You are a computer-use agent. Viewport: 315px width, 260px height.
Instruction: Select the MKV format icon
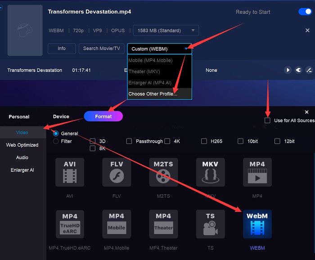[x=210, y=172]
